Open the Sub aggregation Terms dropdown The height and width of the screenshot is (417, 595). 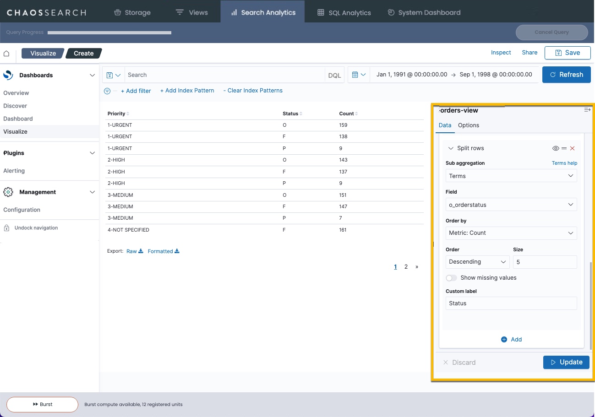(511, 176)
